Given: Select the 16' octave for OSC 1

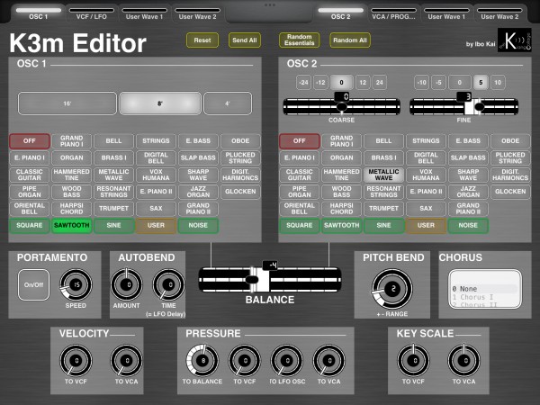Looking at the screenshot, I should 67,103.
